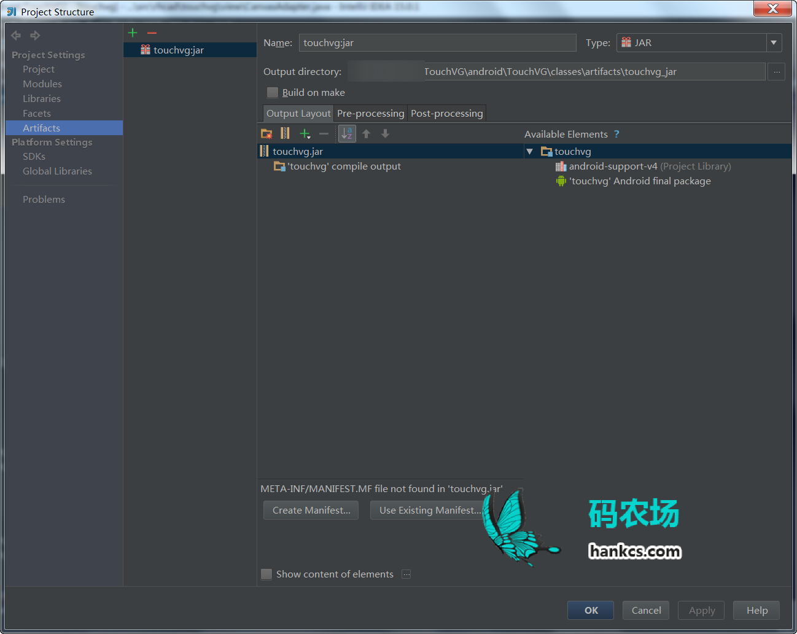Enable Show content of elements checkbox

click(x=266, y=574)
